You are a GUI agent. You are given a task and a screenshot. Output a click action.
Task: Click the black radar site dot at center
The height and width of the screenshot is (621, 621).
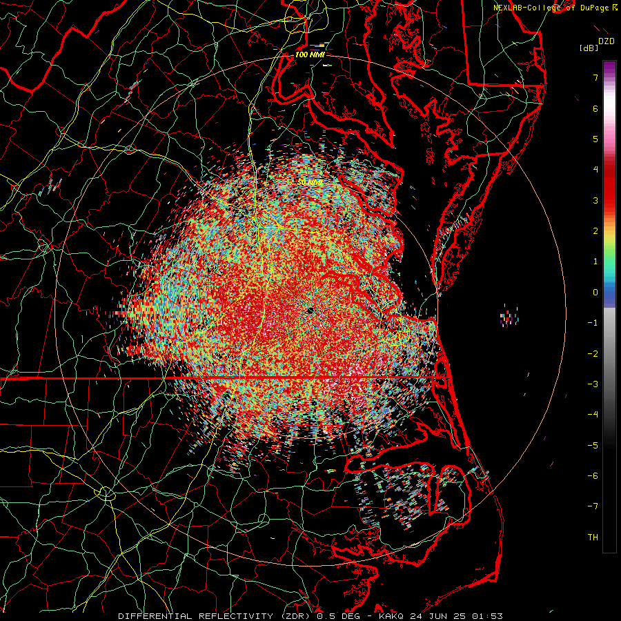(310, 310)
